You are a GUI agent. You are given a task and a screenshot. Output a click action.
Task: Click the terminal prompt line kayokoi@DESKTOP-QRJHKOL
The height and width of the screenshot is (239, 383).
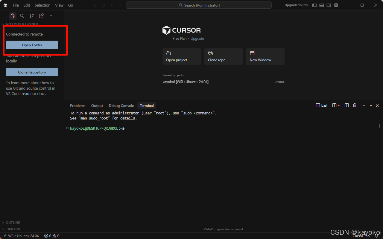97,128
